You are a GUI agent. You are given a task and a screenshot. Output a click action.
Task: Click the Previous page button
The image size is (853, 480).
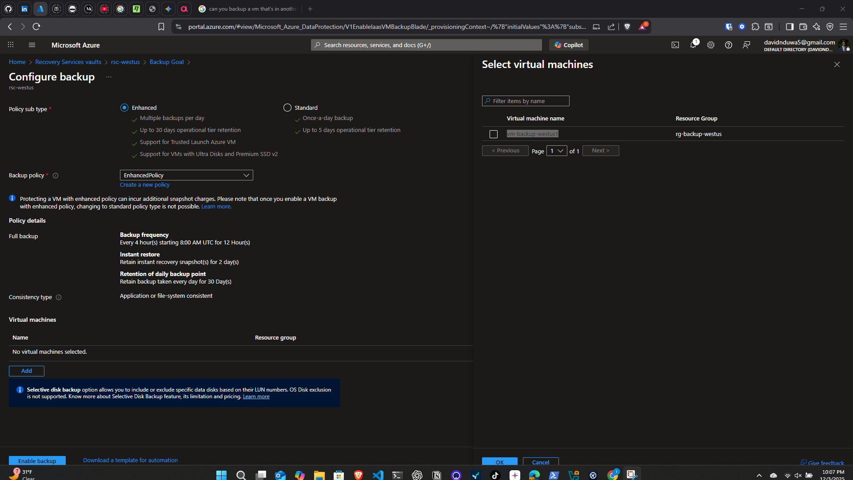(505, 151)
